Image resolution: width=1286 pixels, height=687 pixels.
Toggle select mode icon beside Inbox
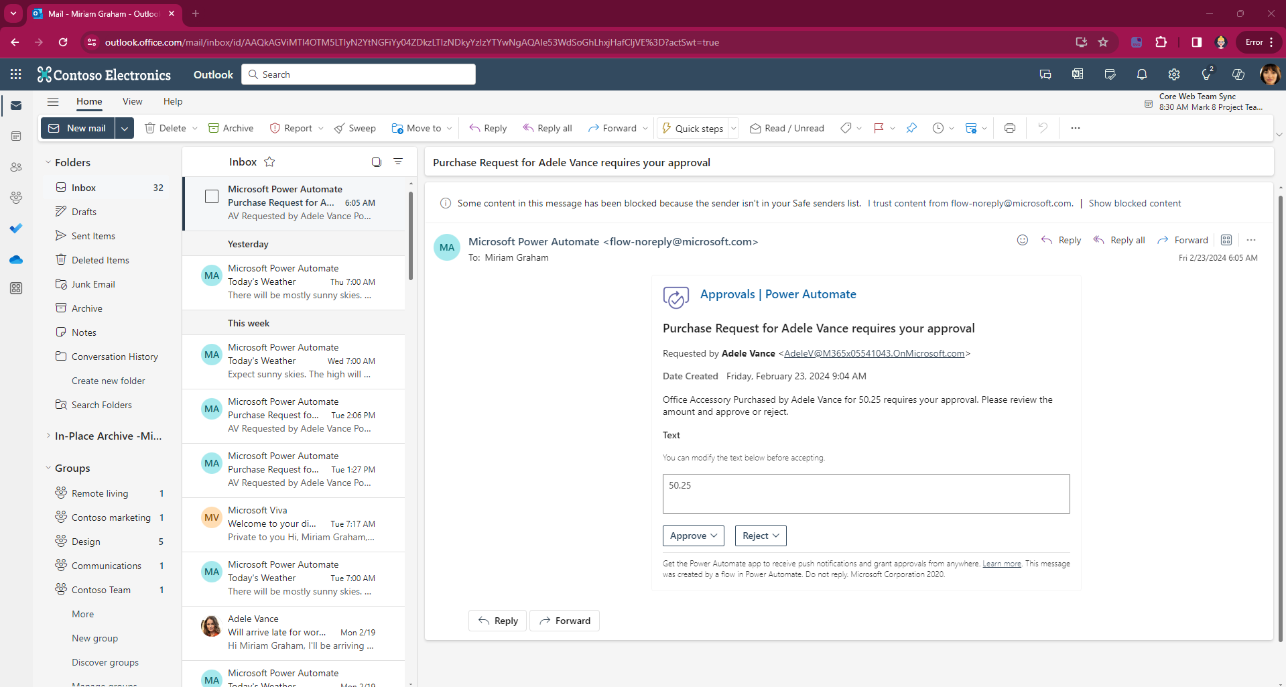[377, 162]
